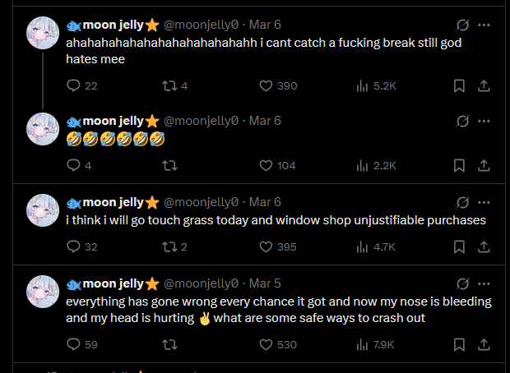
Task: Repost the laughing emoji tweet
Action: [x=170, y=165]
